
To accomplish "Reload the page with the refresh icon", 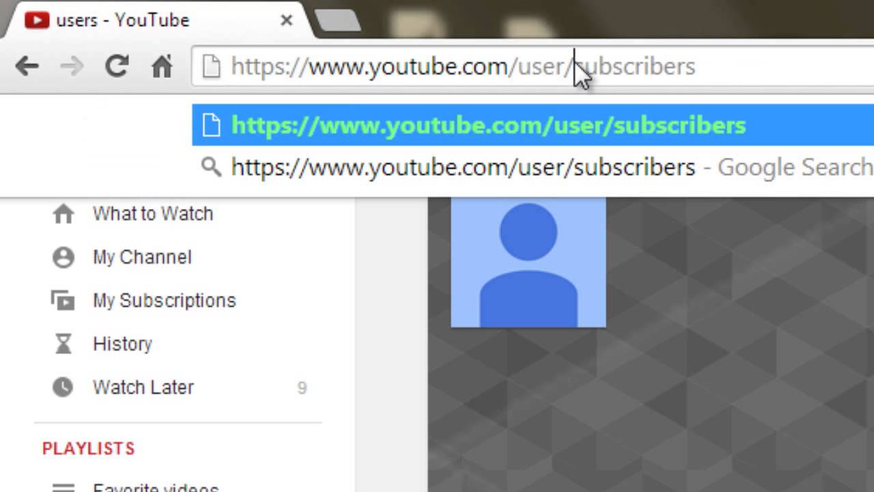I will point(117,66).
